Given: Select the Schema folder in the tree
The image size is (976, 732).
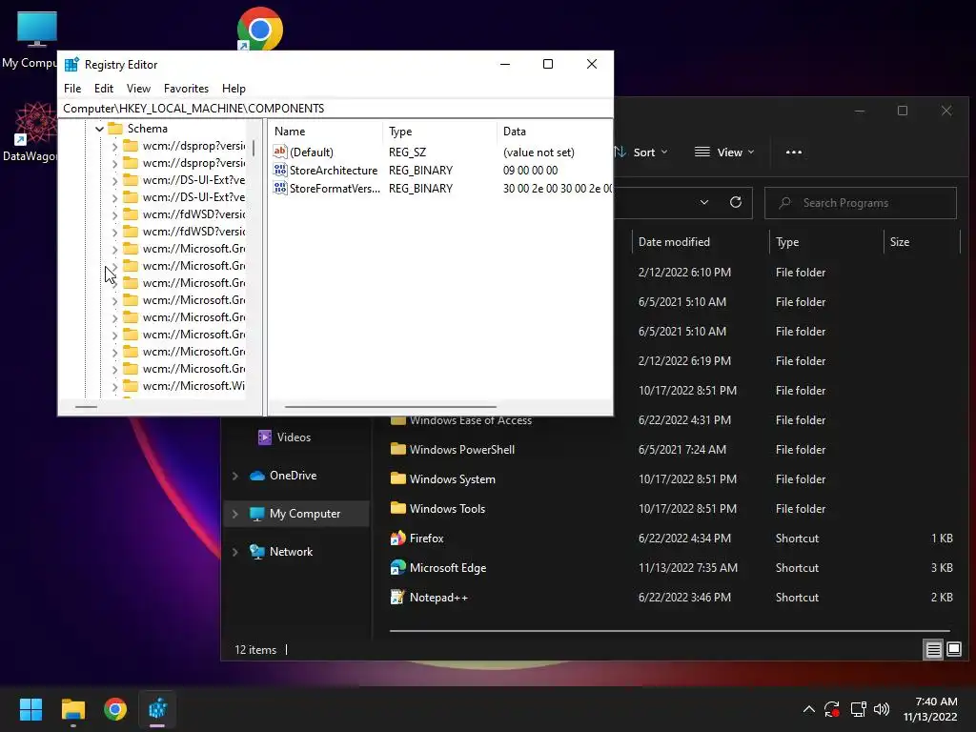Looking at the screenshot, I should click(148, 129).
